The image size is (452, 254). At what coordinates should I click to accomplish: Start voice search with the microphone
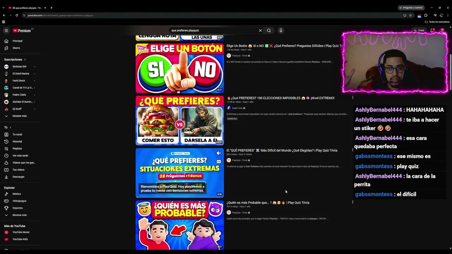tap(281, 31)
